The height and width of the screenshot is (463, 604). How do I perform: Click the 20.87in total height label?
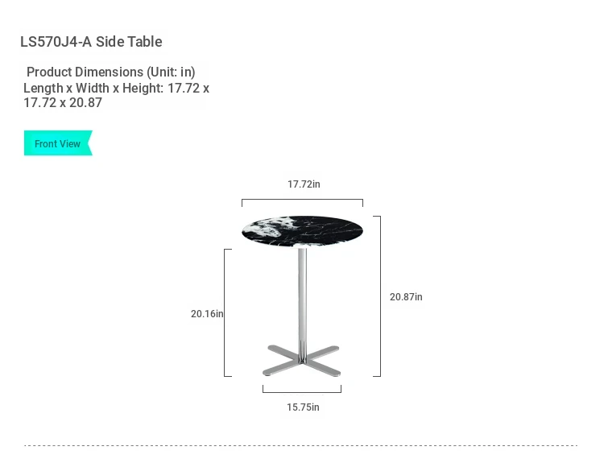406,297
